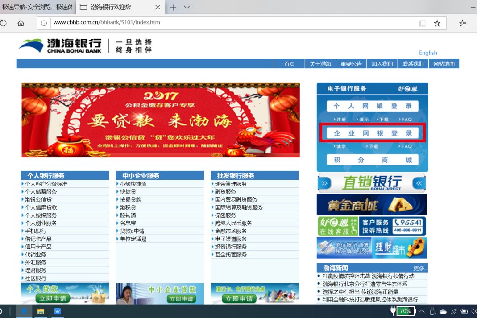Open Word app in taskbar

(57, 311)
